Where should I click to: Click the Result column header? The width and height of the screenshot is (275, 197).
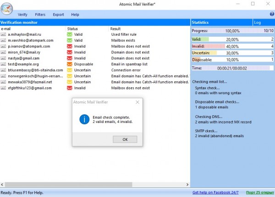tap(149, 29)
